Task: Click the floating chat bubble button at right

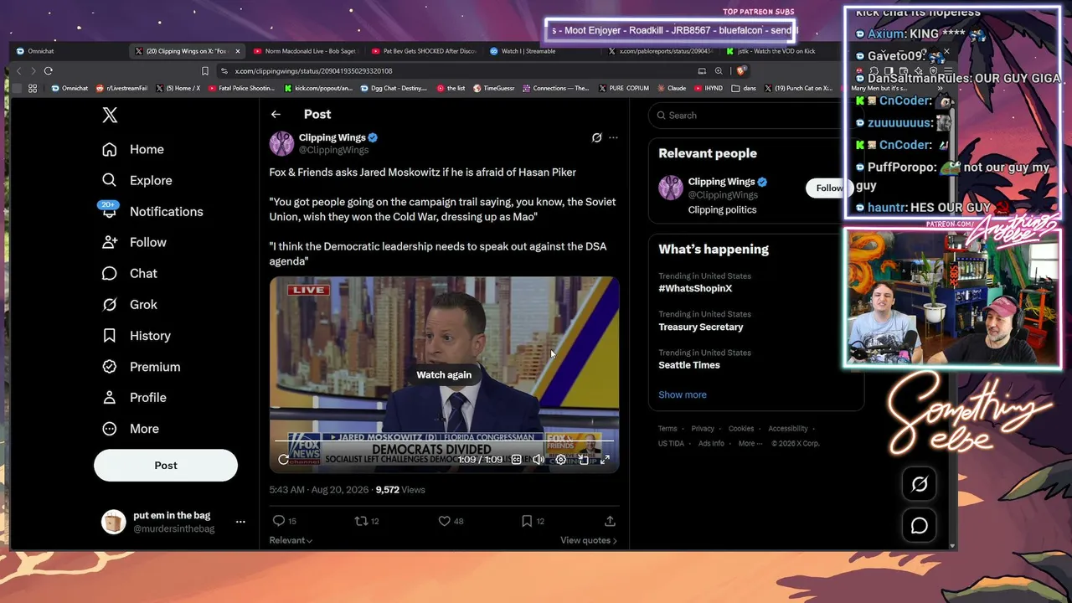Action: point(919,525)
